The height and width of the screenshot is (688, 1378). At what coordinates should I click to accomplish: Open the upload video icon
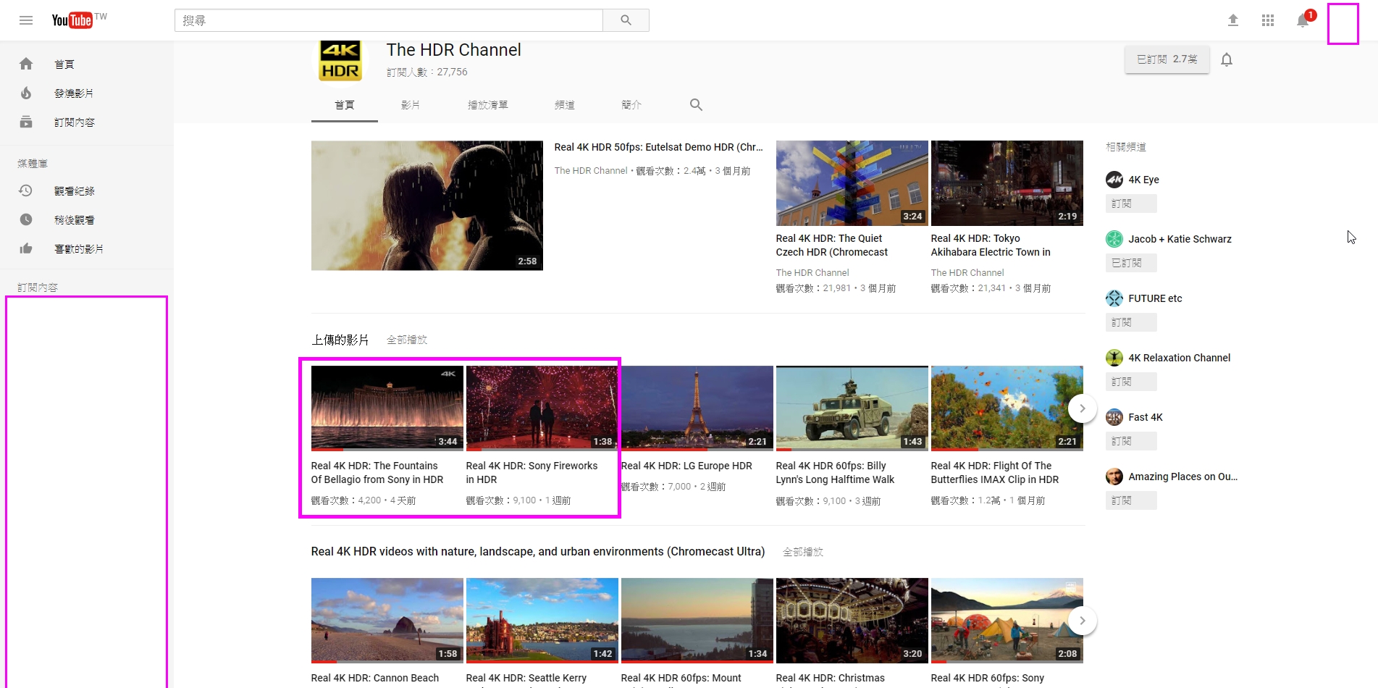click(x=1233, y=20)
